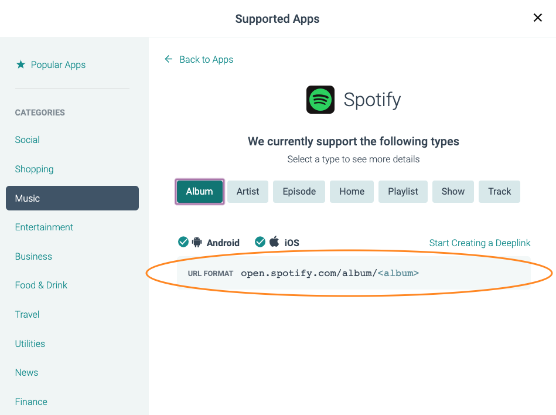Show the Show type details
Viewport: 556px width, 415px height.
[x=453, y=192]
